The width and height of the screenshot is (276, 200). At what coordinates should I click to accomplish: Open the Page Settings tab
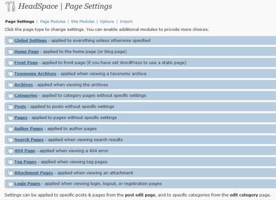pyautogui.click(x=20, y=21)
